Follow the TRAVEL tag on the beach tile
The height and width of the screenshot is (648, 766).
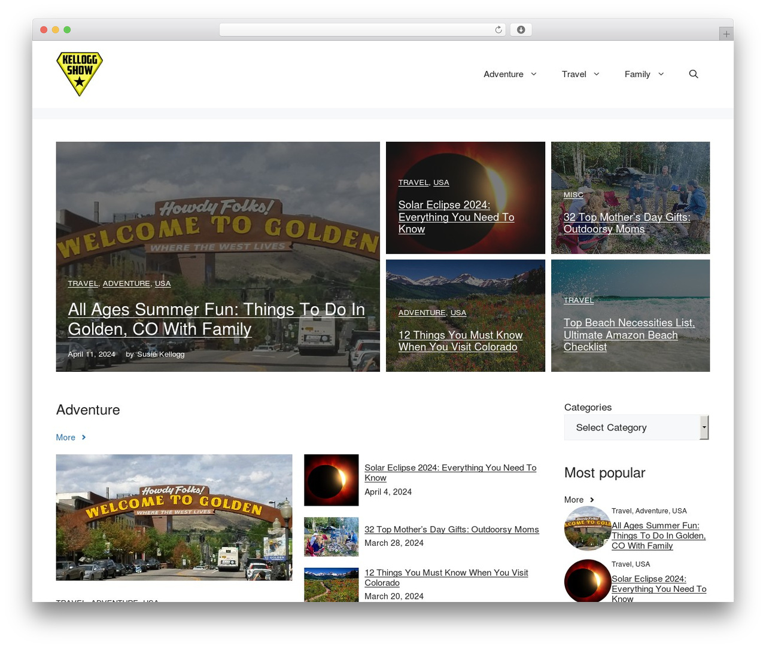(x=579, y=300)
